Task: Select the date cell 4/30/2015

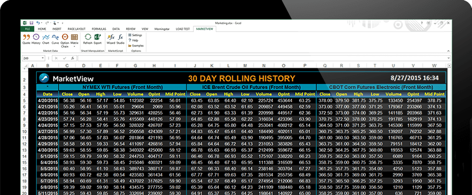Action: click(x=48, y=150)
